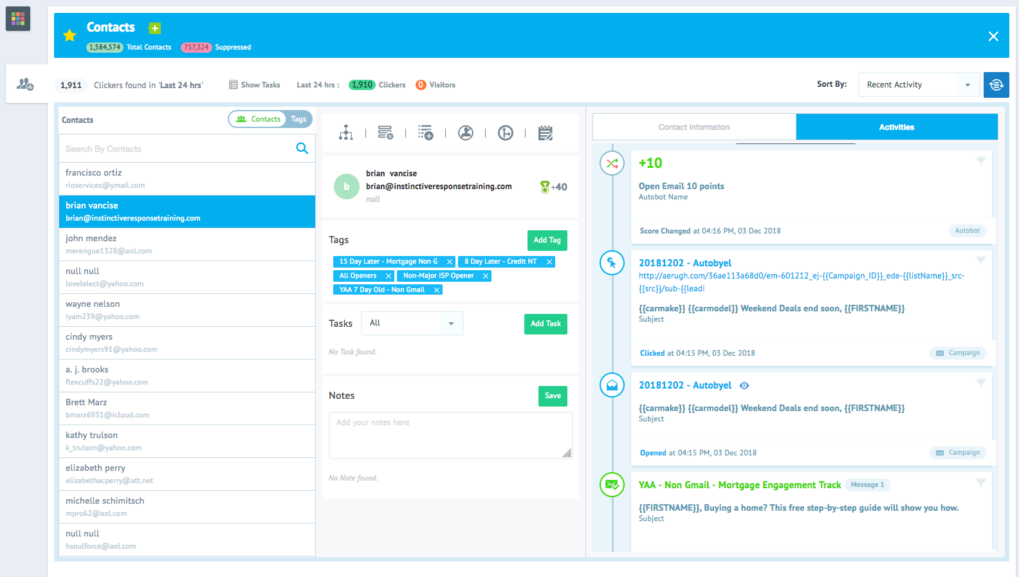The height and width of the screenshot is (577, 1019).
Task: Click the notes text area
Action: 450,435
